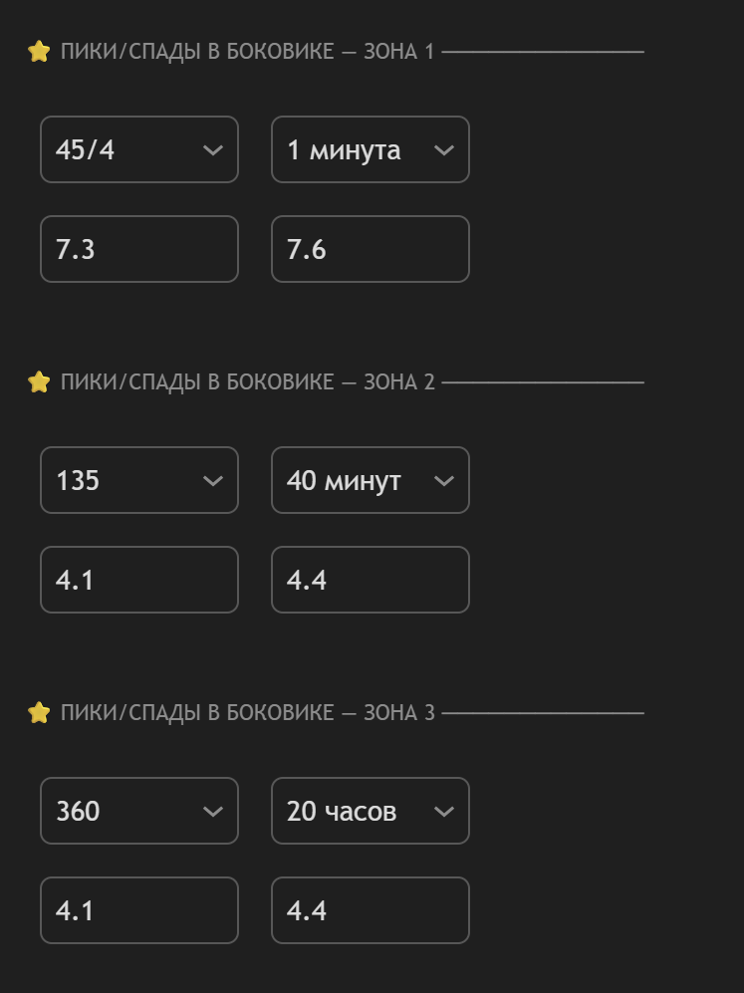Open the 135 dropdown in Зона 2
Image resolution: width=744 pixels, height=993 pixels.
pyautogui.click(x=139, y=480)
